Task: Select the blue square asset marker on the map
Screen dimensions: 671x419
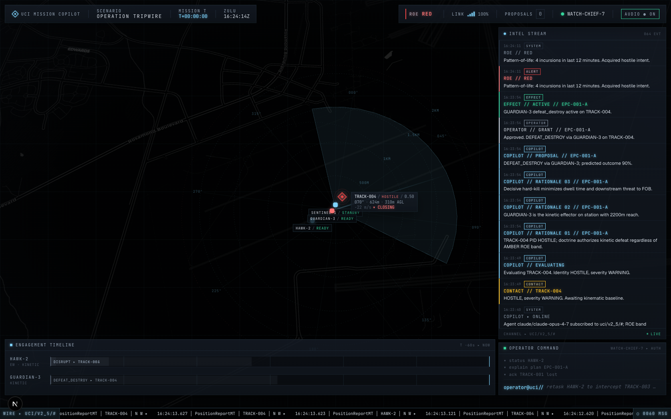Action: [x=335, y=205]
